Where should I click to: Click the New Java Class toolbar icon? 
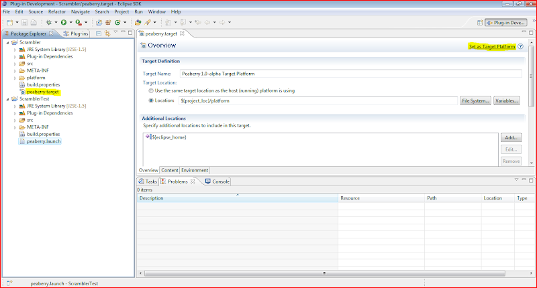(117, 23)
